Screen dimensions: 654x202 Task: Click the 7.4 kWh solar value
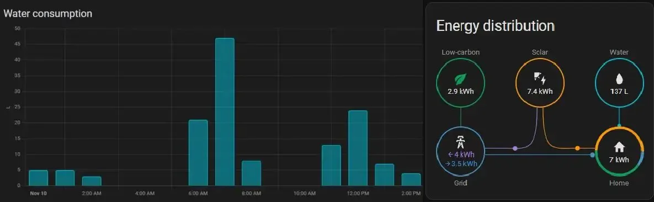tap(540, 92)
